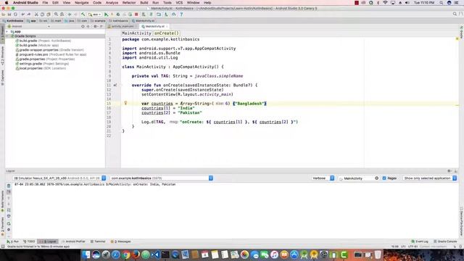Click the Logcat settings gear icon
This screenshot has height=261, width=464.
point(9,229)
